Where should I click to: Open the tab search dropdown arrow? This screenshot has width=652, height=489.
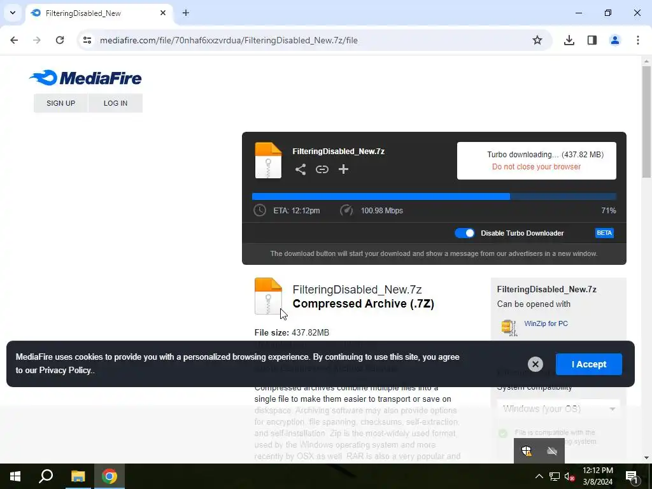click(13, 13)
